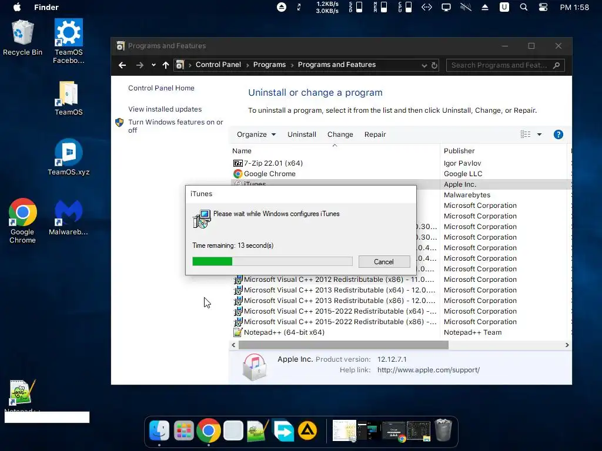
Task: Click Turn Windows features on or off
Action: click(175, 126)
